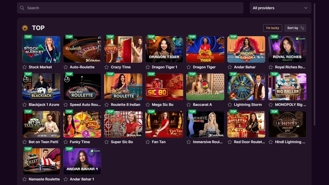Launch Crazy Time game thumbnail

pos(123,49)
